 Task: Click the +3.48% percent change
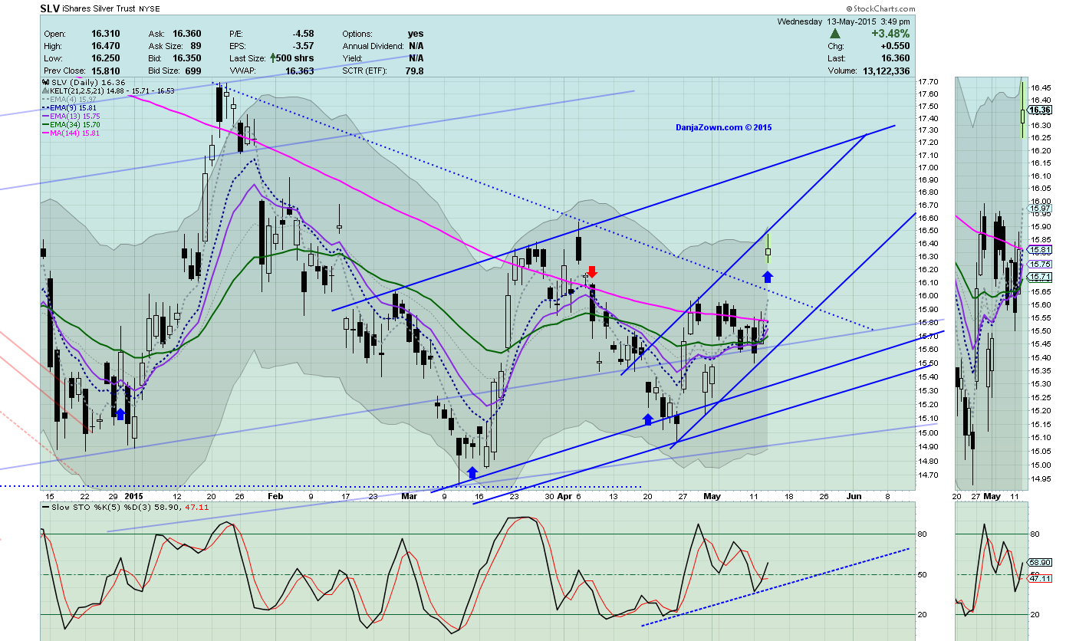pos(890,34)
